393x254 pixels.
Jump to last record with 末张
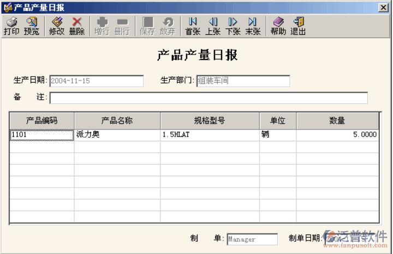coord(253,26)
